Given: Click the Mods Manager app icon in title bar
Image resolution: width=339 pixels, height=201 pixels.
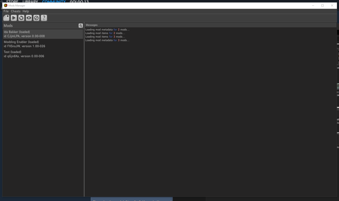Looking at the screenshot, I should pyautogui.click(x=6, y=6).
